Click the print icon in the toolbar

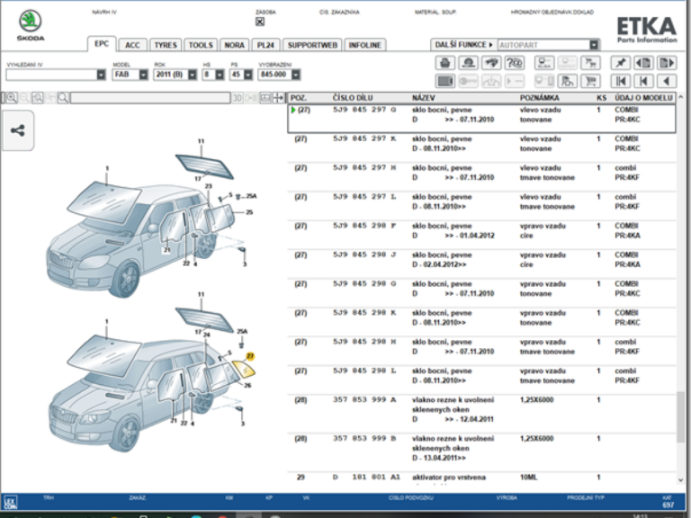[x=444, y=63]
